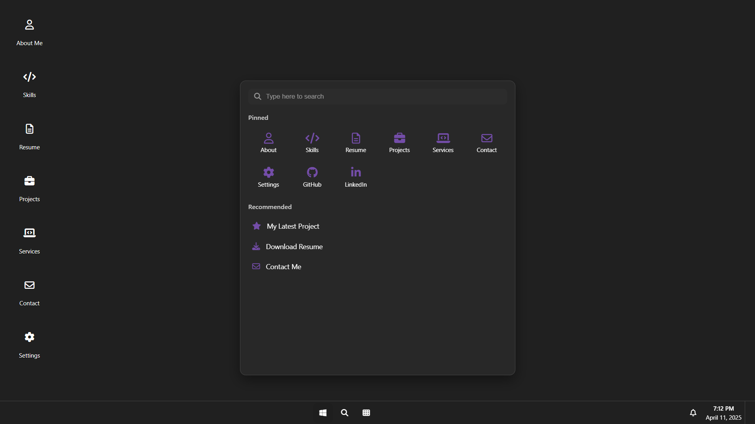
Task: Toggle the Windows Start button
Action: (323, 413)
